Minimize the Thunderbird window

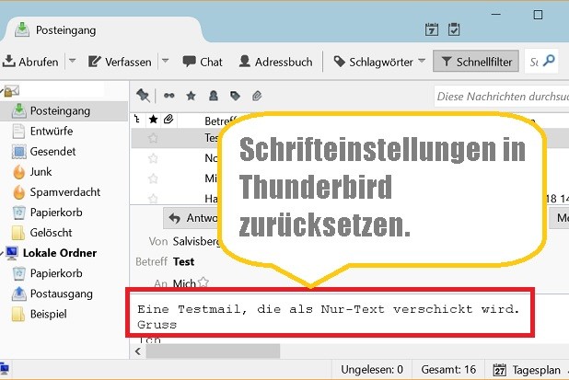click(496, 14)
